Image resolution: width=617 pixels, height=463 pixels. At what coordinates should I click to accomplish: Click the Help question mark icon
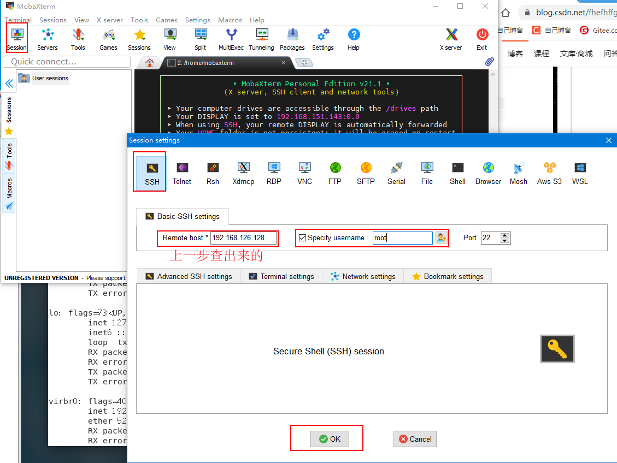(354, 39)
